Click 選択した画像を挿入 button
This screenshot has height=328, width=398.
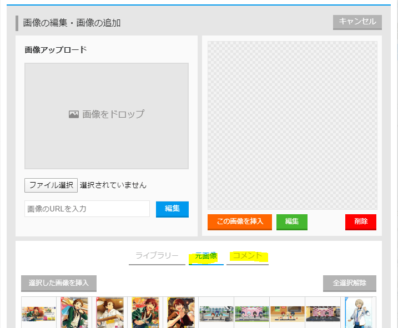pos(59,283)
